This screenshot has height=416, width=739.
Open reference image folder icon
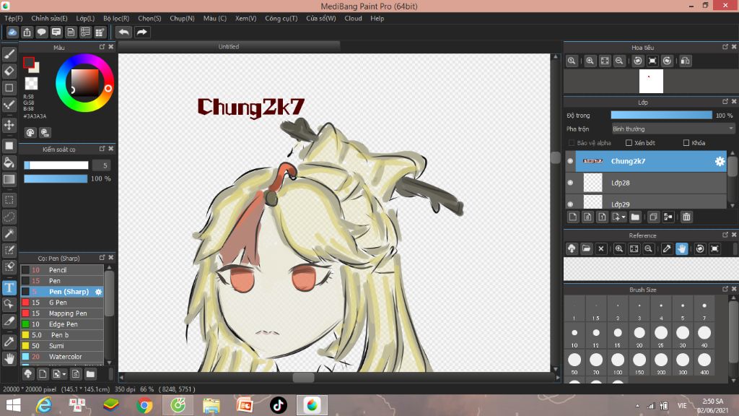[586, 248]
